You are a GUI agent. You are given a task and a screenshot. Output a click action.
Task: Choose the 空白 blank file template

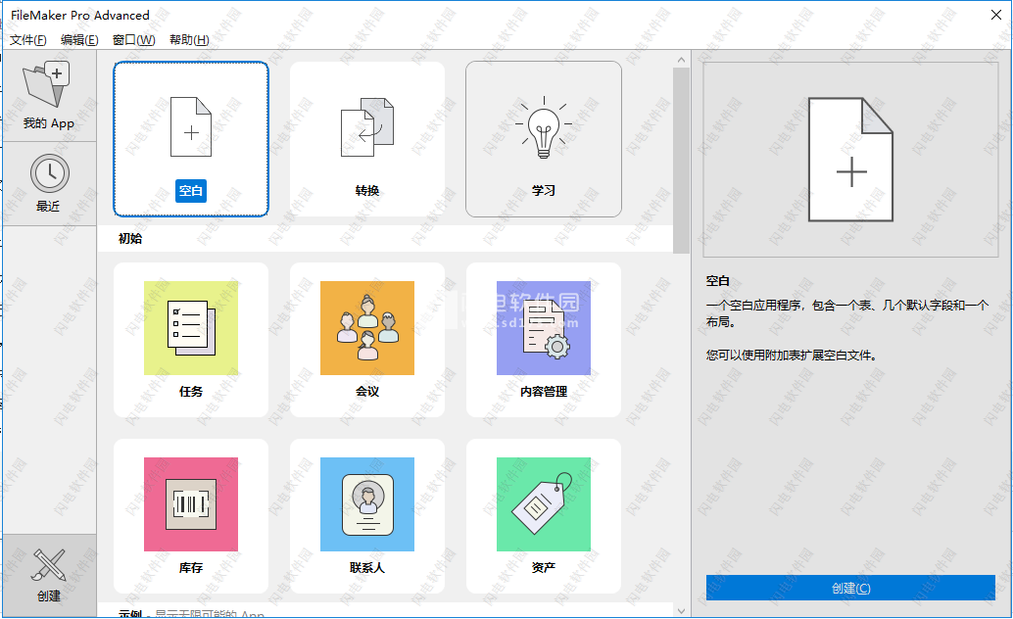[x=191, y=139]
